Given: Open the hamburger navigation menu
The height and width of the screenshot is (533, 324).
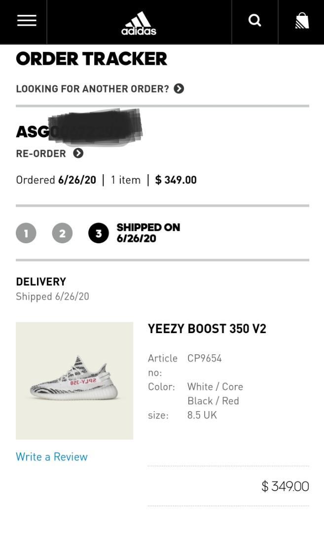Looking at the screenshot, I should coord(26,20).
